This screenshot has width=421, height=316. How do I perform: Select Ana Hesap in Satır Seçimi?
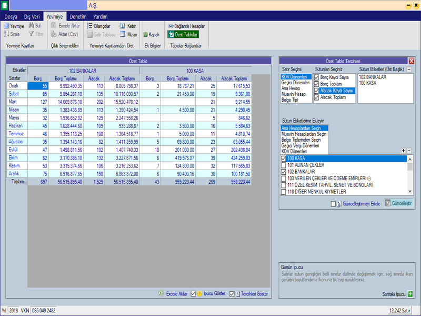click(x=290, y=88)
